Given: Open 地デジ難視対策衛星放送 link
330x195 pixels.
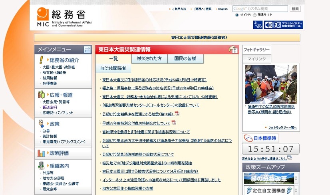Looking at the screenshot, I should tap(147, 163).
